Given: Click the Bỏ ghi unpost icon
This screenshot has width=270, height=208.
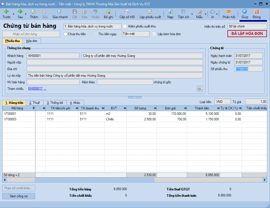Looking at the screenshot, I should tap(108, 12).
